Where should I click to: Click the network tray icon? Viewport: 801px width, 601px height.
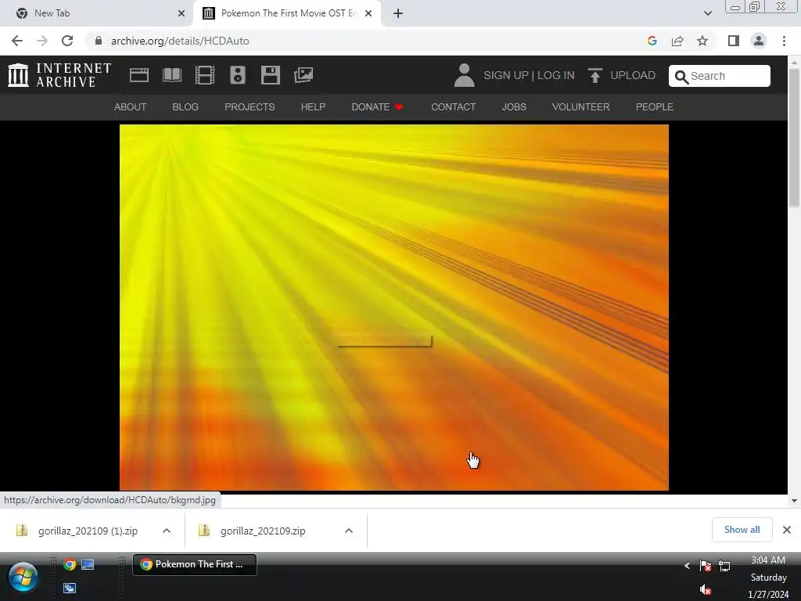coord(724,566)
